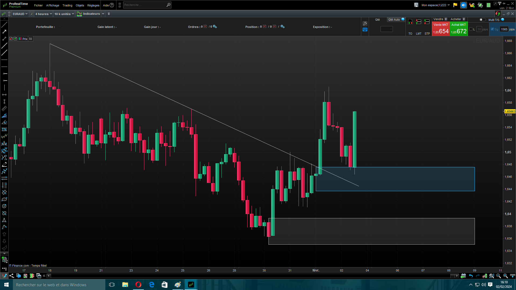Open the 10 k unités dropdown
The image size is (516, 290).
pyautogui.click(x=64, y=14)
